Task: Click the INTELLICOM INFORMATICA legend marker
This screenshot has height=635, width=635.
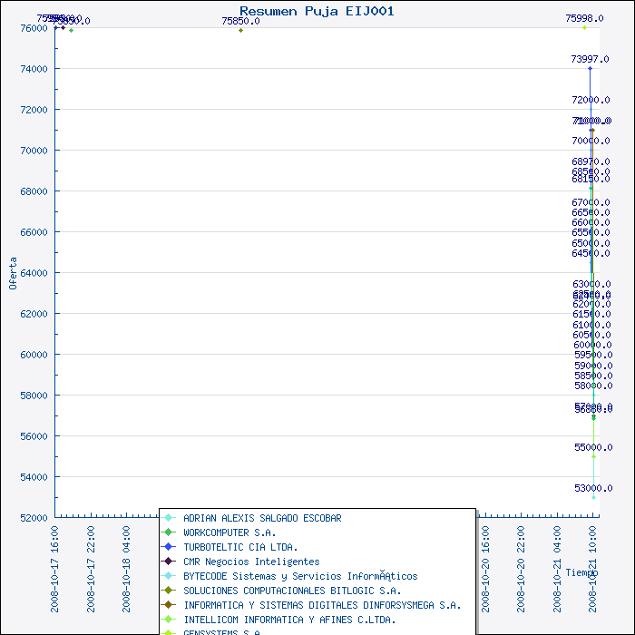Action: coord(168,620)
